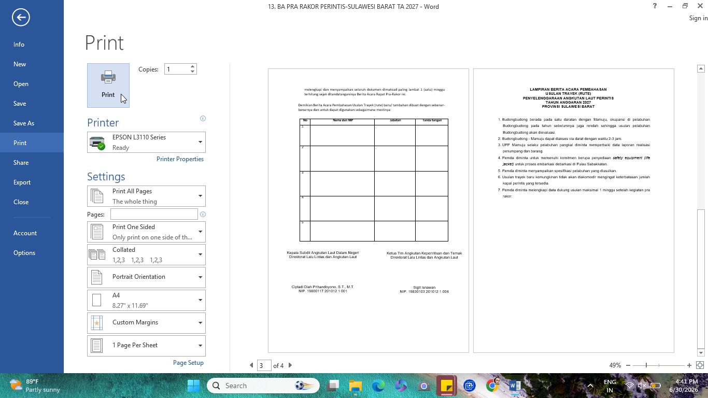The height and width of the screenshot is (398, 708).
Task: Click the battery tray icon
Action: tap(656, 386)
